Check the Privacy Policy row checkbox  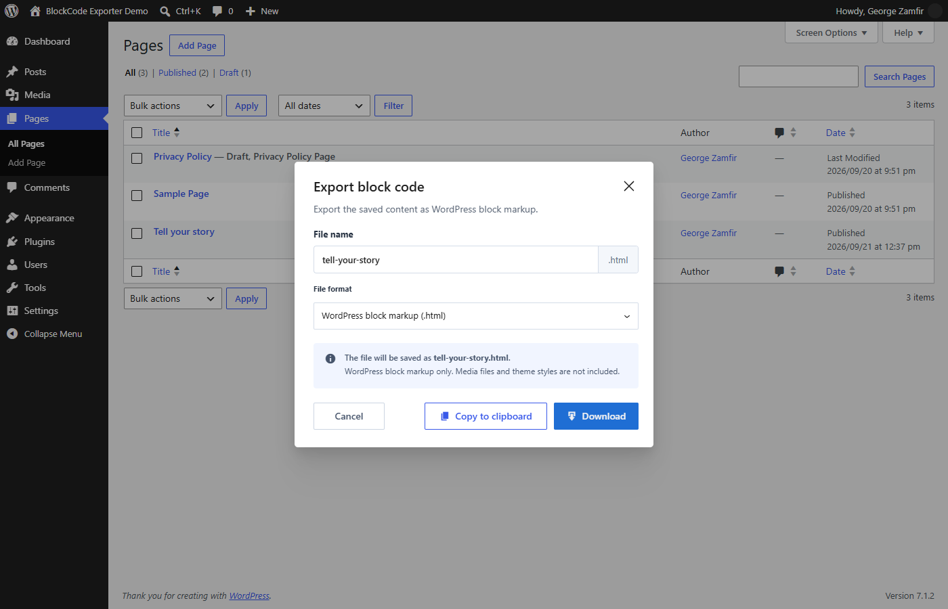137,158
